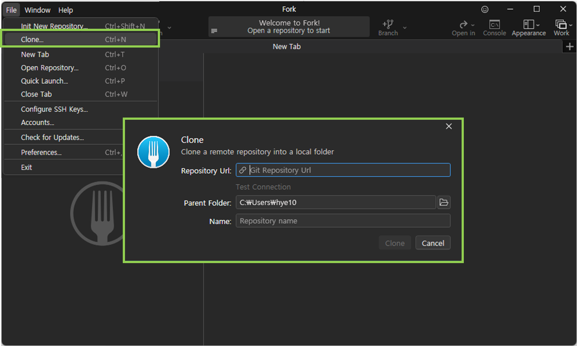This screenshot has width=577, height=346.
Task: Click the Cancel button
Action: [433, 243]
